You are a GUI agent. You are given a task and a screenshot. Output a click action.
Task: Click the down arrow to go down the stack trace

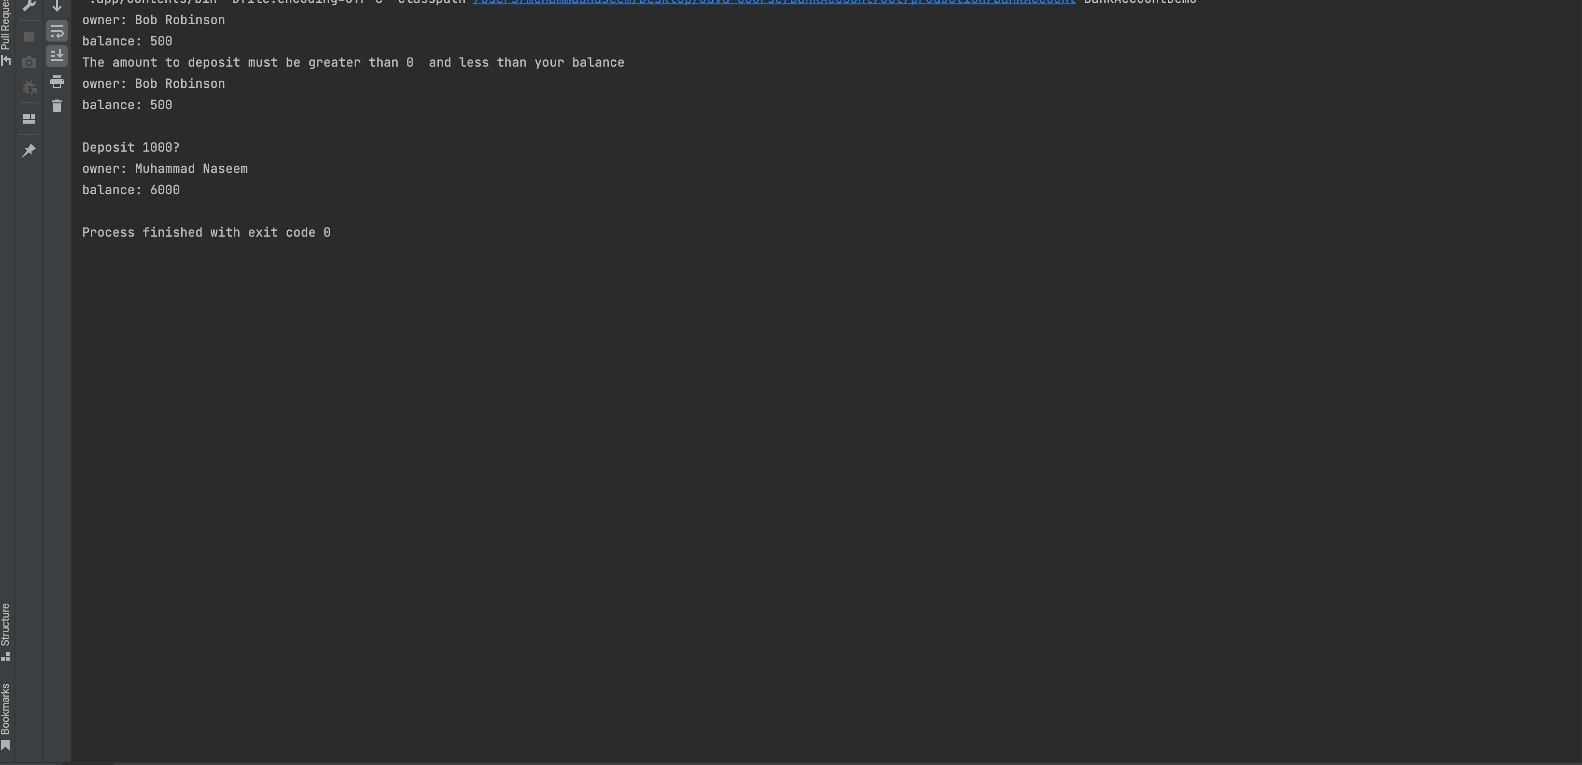(x=57, y=5)
